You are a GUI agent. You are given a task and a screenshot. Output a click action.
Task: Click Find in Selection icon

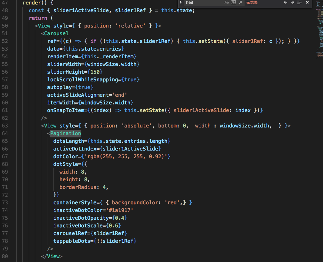(x=299, y=3)
